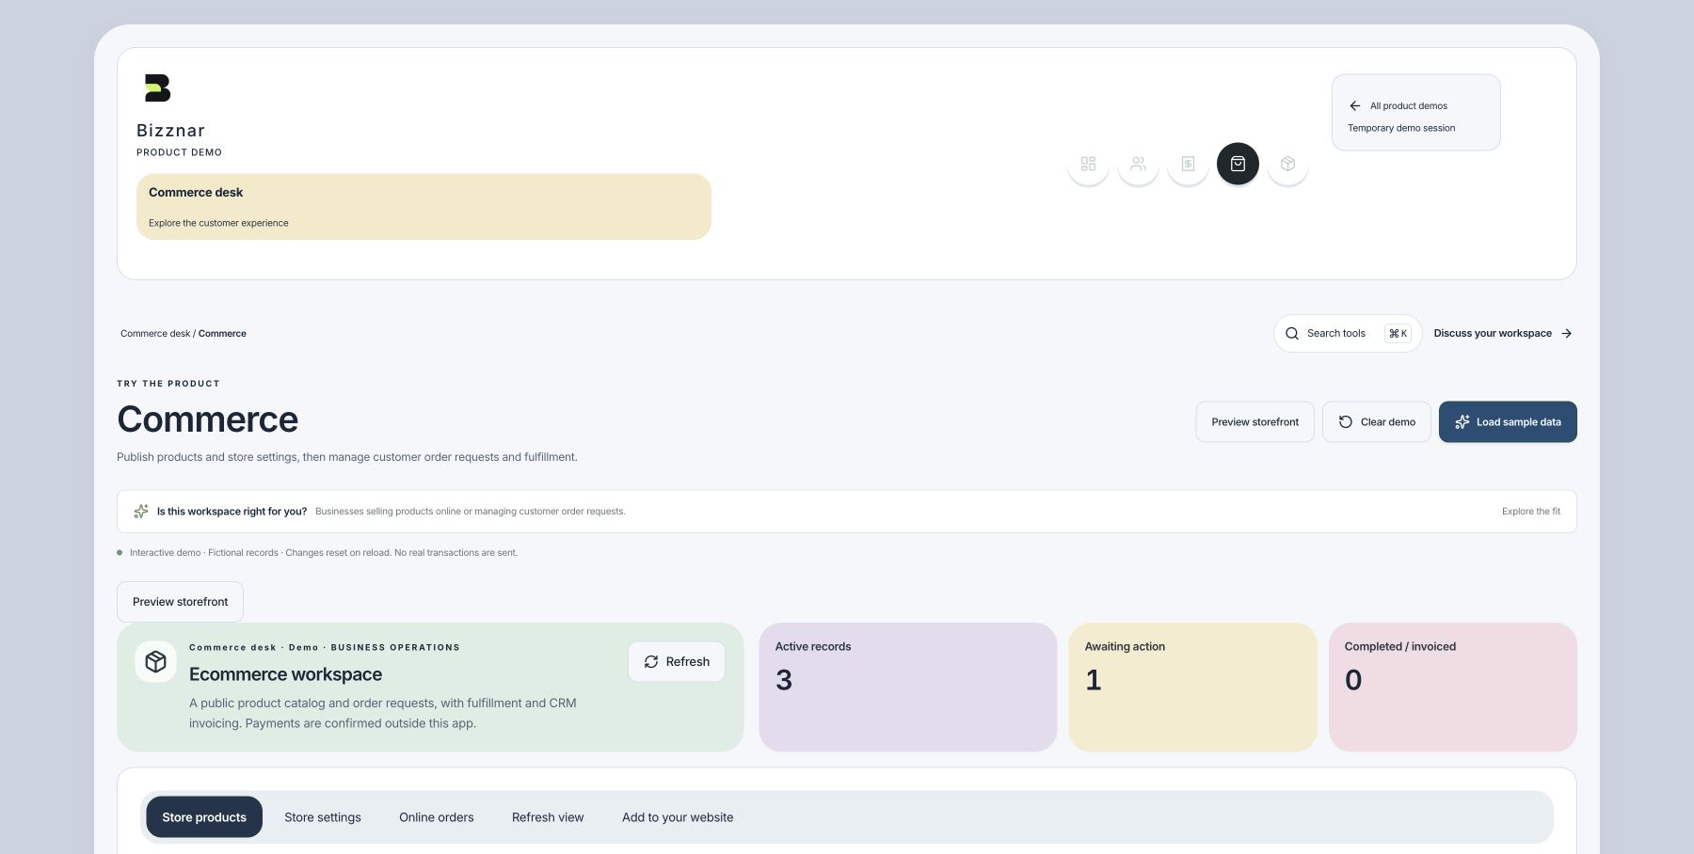The image size is (1694, 854).
Task: Open the Awaiting action stat card
Action: (x=1192, y=687)
